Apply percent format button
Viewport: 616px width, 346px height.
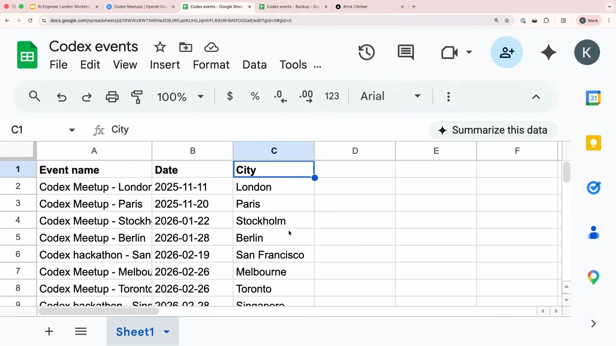pyautogui.click(x=255, y=96)
